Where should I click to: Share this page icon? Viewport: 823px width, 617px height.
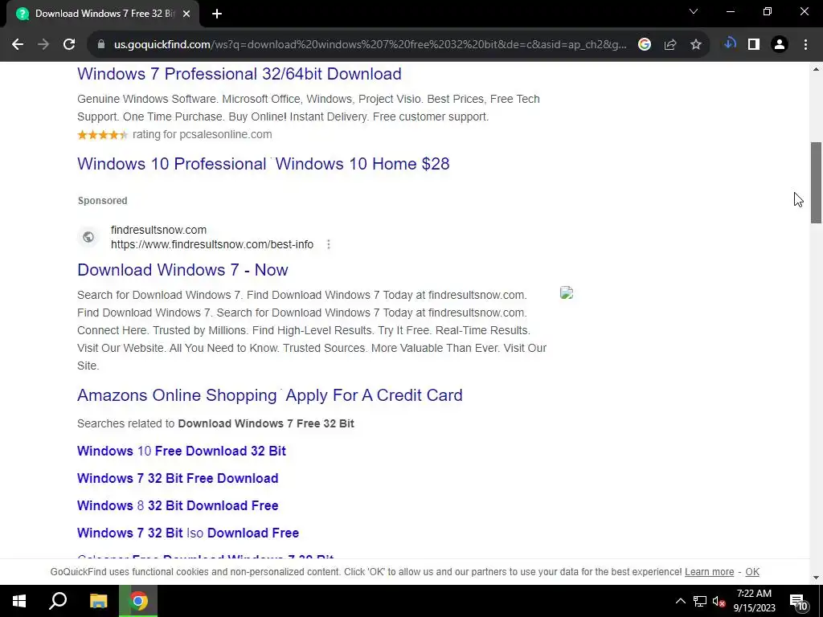click(670, 45)
